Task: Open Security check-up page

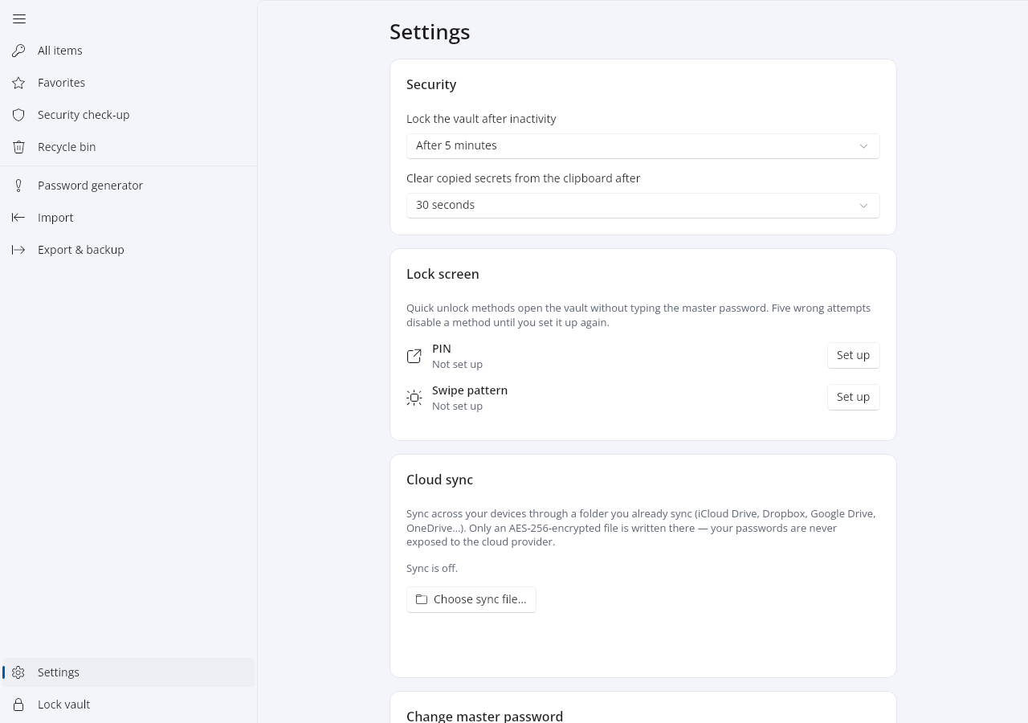Action: coord(128,115)
